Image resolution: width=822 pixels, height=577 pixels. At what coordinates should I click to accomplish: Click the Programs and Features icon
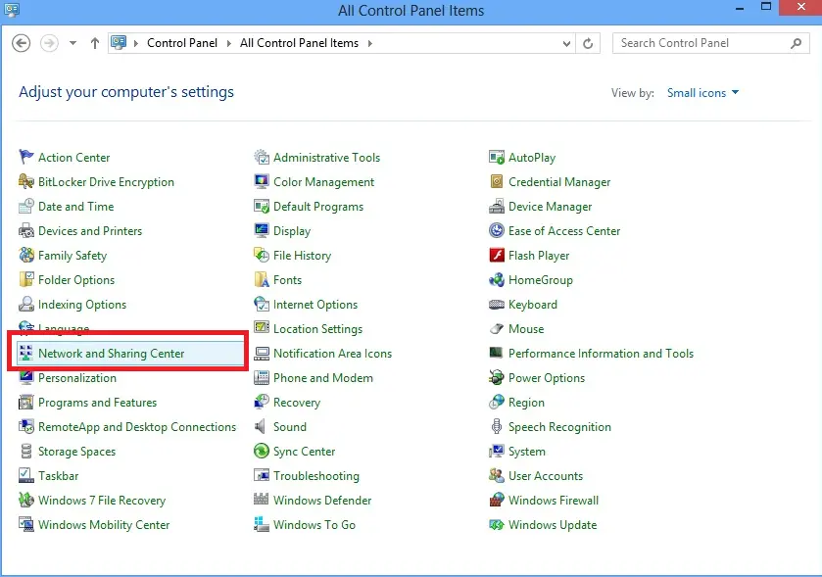point(26,402)
